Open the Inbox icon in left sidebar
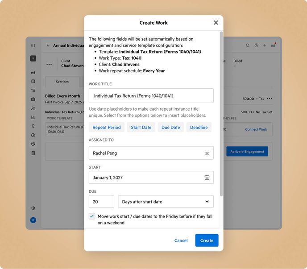307x269 pixels. click(x=33, y=72)
